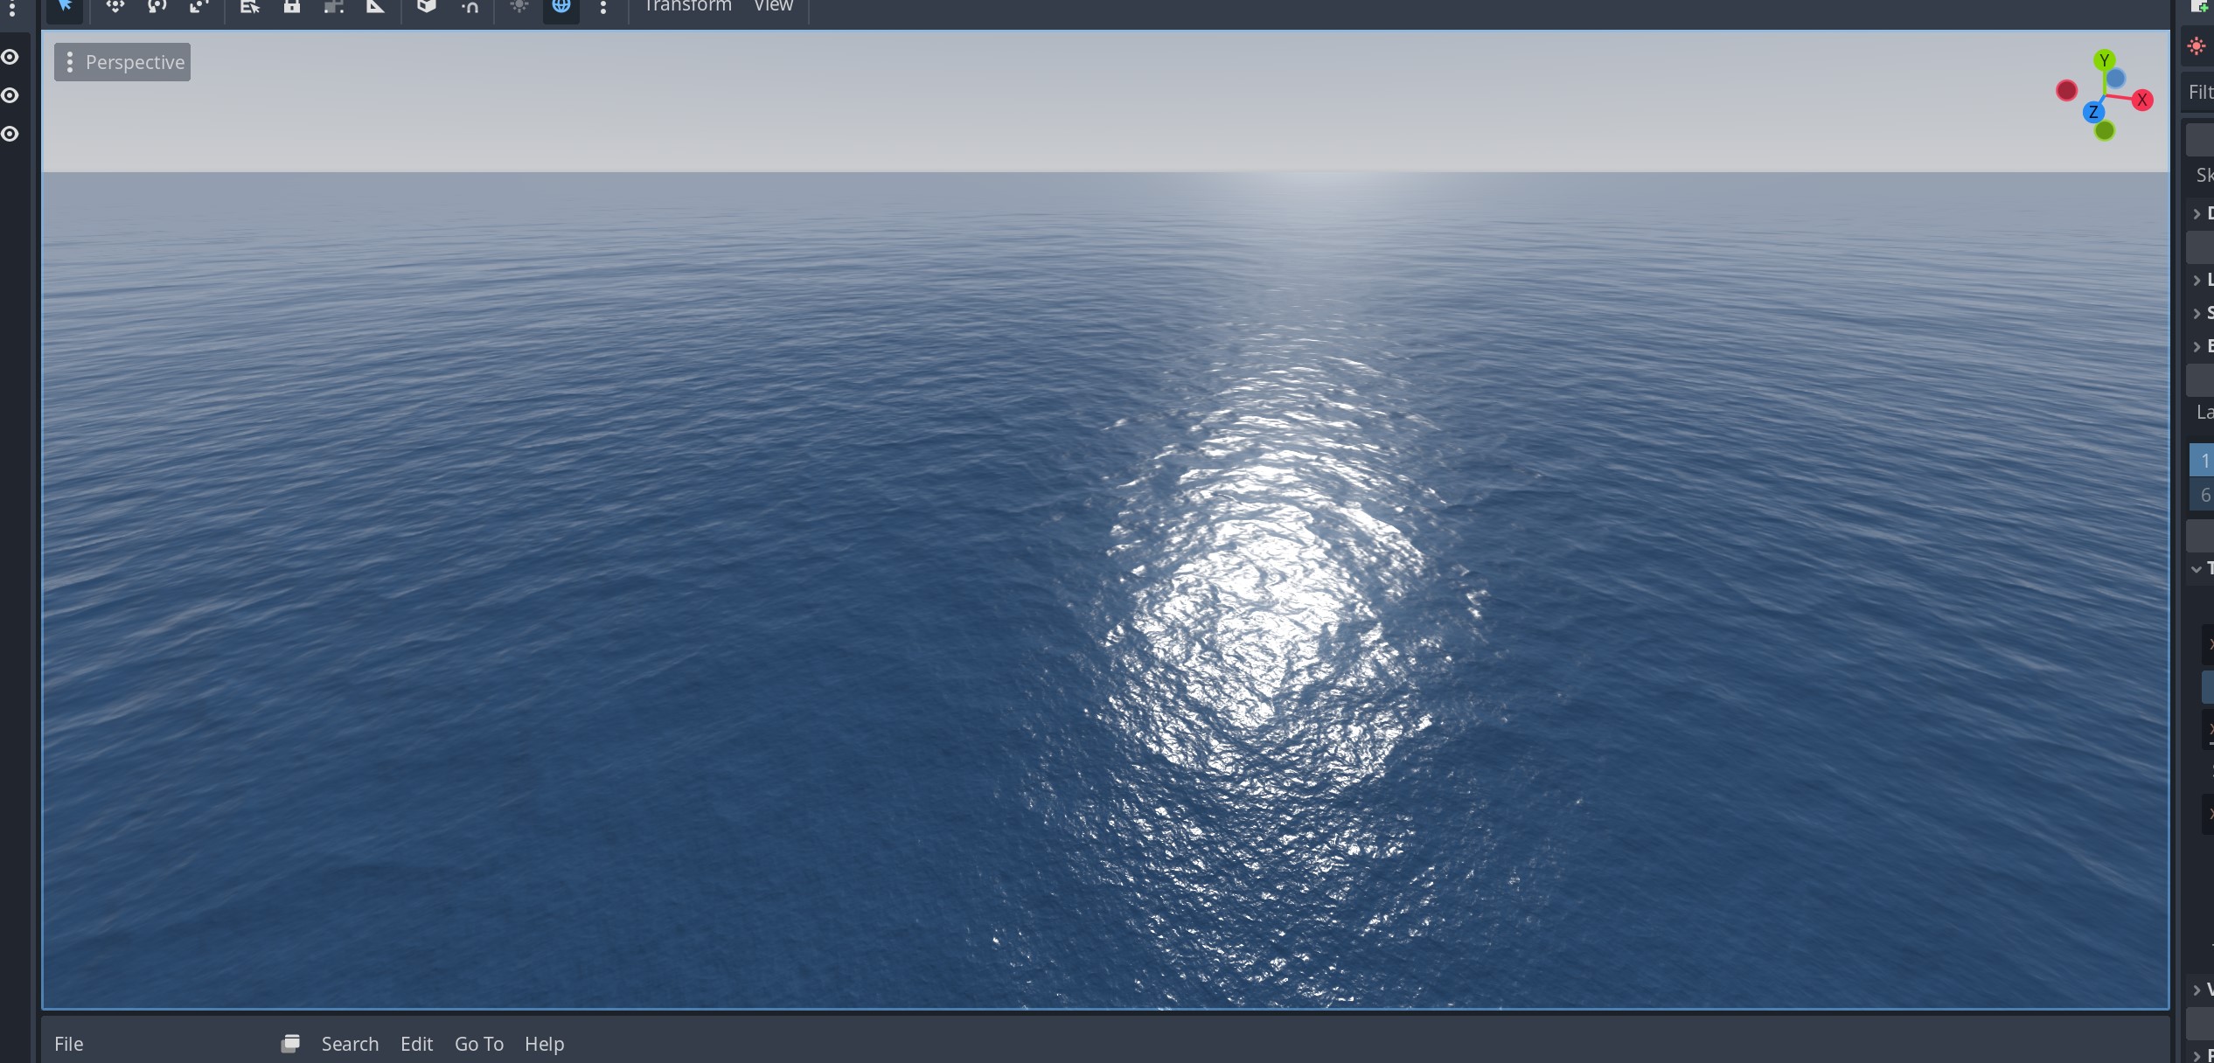Click the group selected nodes icon
Image resolution: width=2214 pixels, height=1063 pixels.
pos(333,7)
